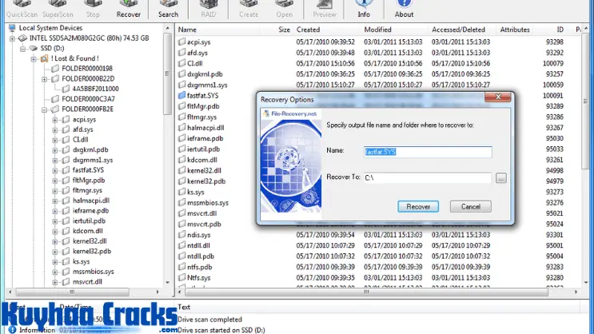Sort file list by Modified column
This screenshot has width=594, height=334.
pyautogui.click(x=378, y=30)
